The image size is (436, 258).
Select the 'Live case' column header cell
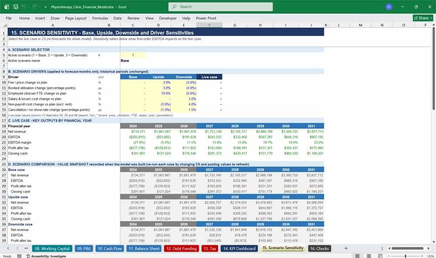209,77
